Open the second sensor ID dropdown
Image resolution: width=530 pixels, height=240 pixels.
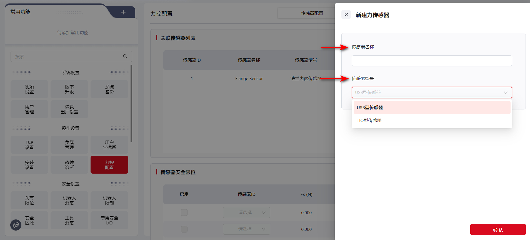point(246,229)
